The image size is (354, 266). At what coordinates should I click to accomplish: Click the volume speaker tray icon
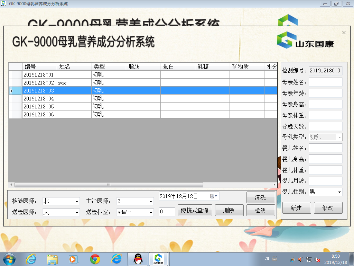[x=300, y=259]
